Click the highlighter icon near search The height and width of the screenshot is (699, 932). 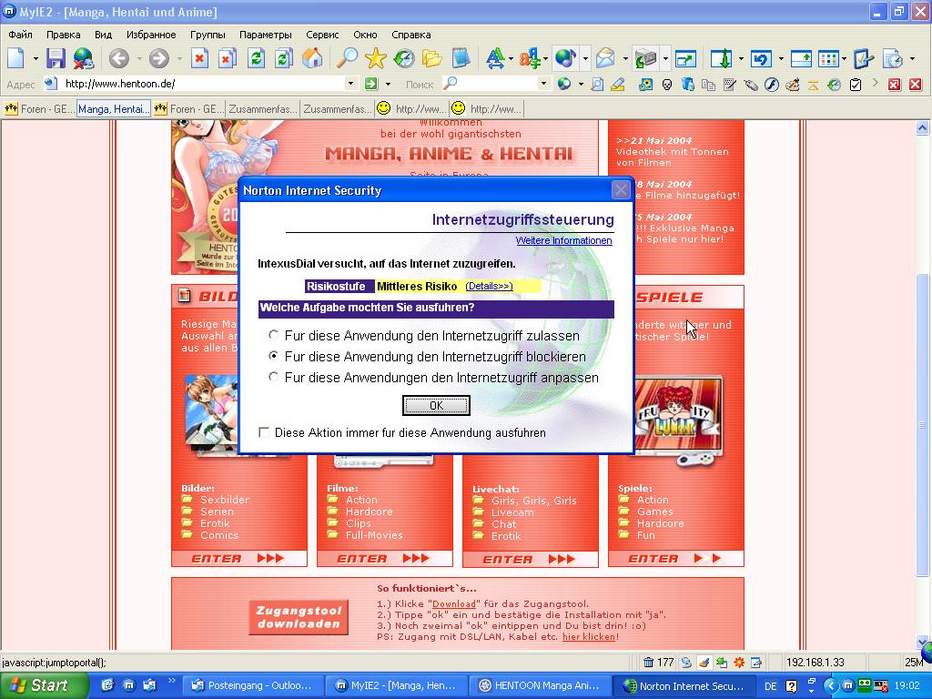point(618,85)
